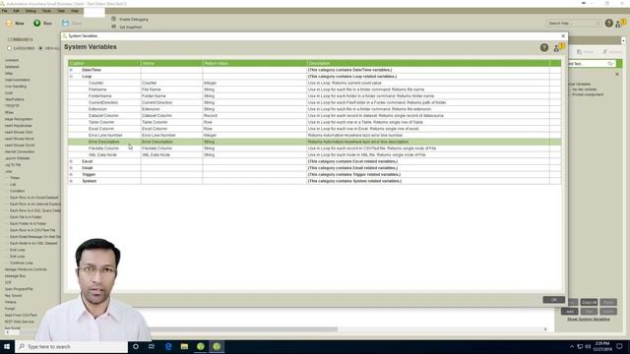Viewport: 630px width, 354px height.
Task: Close the System Variables dialog
Action: pos(563,35)
